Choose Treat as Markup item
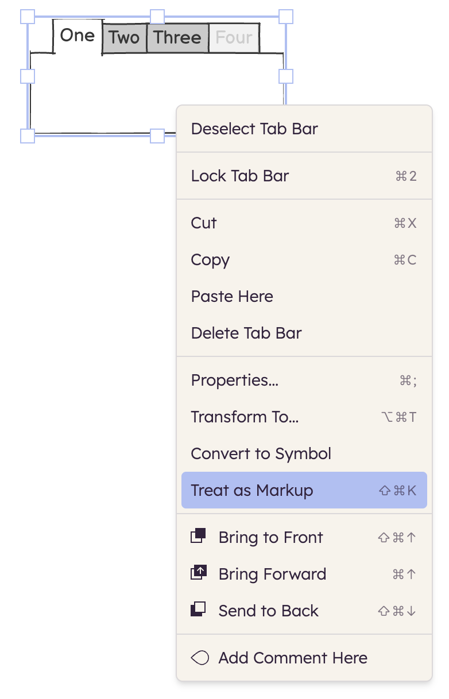This screenshot has height=699, width=449. click(x=304, y=490)
